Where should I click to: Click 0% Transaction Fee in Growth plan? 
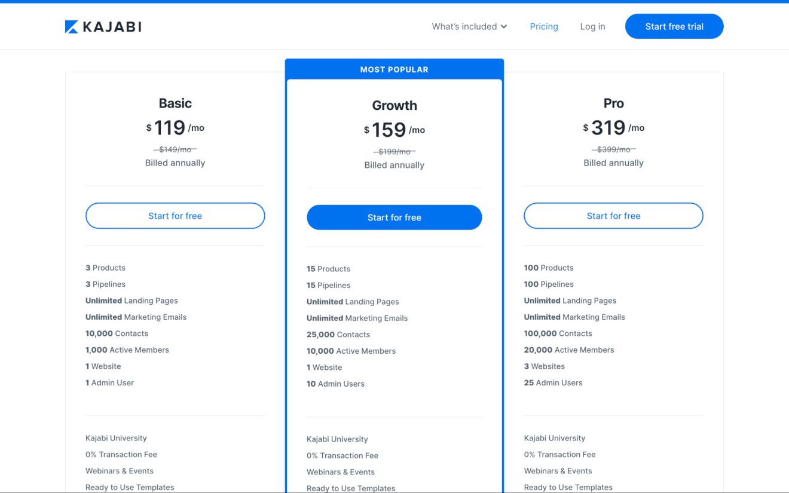tap(342, 456)
